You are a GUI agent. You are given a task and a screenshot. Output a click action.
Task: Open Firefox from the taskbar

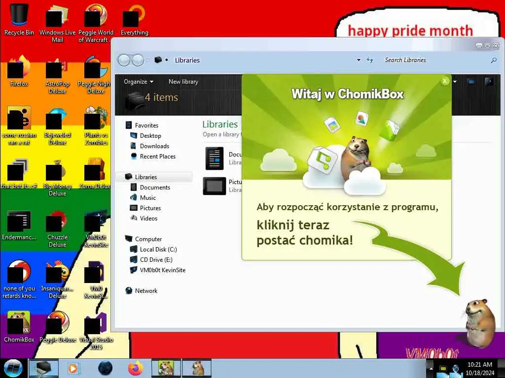tap(136, 368)
